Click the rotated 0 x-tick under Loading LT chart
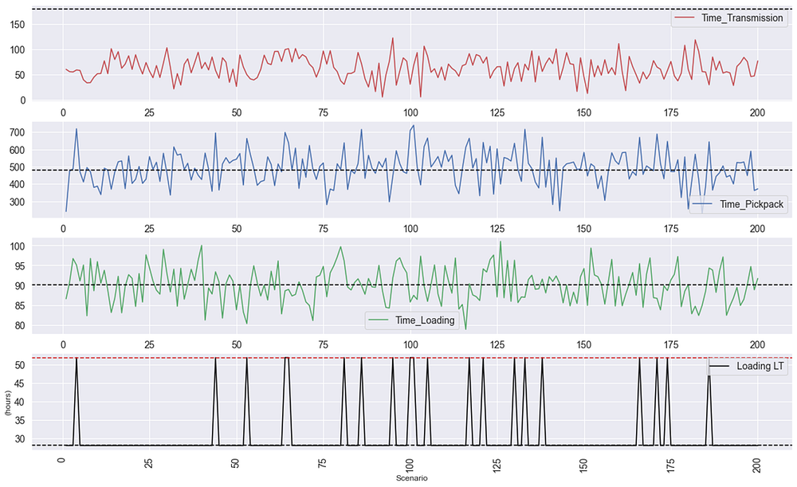 pyautogui.click(x=61, y=460)
